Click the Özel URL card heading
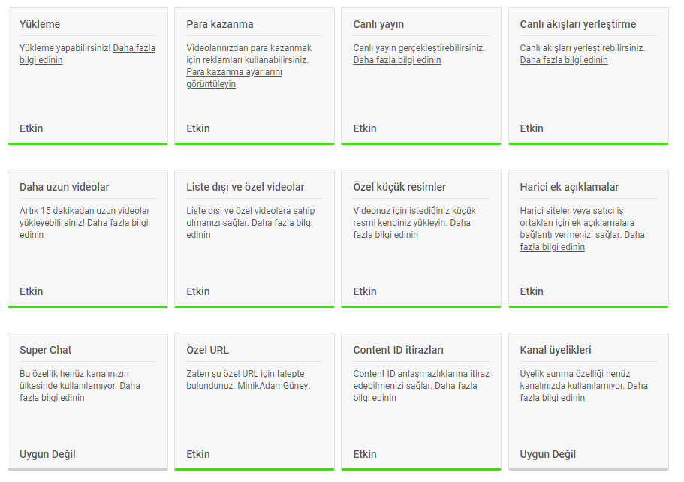Image resolution: width=684 pixels, height=482 pixels. point(207,350)
